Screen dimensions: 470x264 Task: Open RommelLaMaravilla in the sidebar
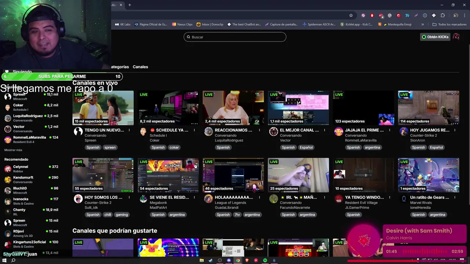31,139
